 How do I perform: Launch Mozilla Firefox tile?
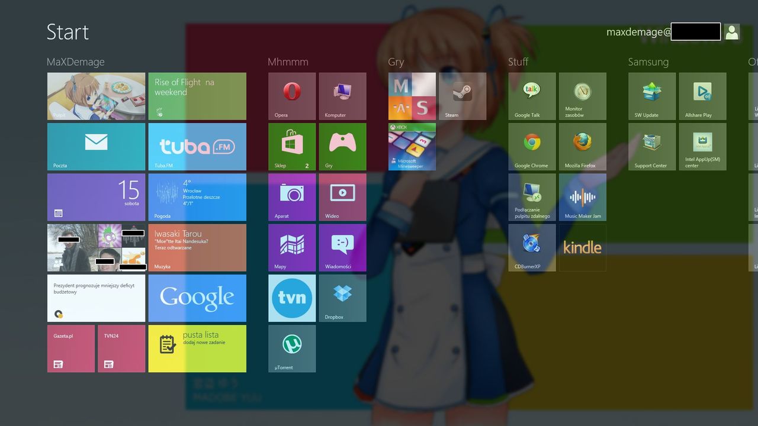pos(583,147)
